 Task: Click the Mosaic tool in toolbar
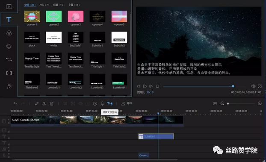80,103
